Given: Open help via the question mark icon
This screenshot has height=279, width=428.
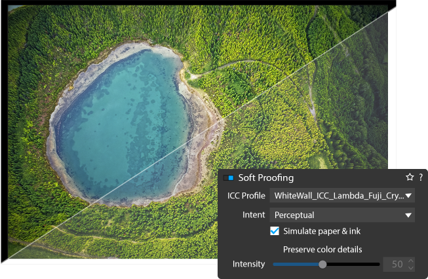Looking at the screenshot, I should 421,177.
